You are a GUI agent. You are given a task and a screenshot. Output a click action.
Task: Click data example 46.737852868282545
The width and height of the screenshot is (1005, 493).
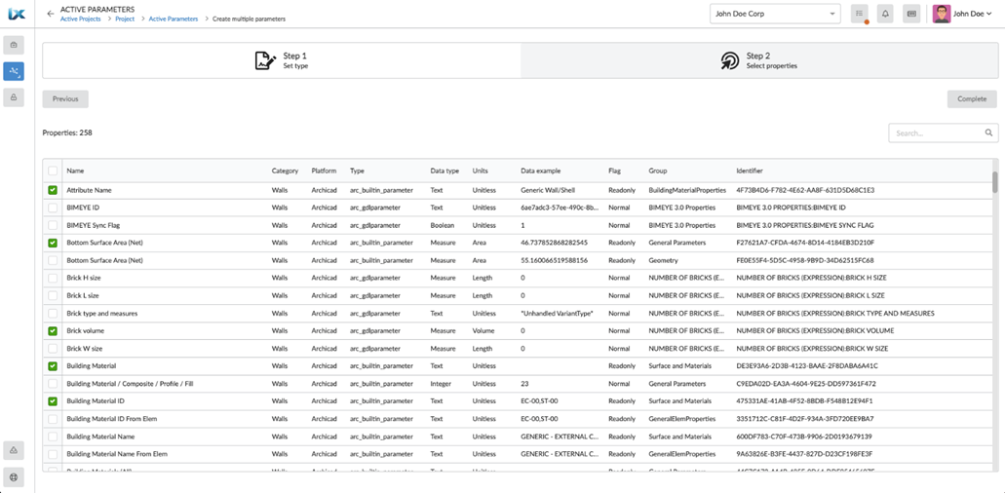(556, 243)
